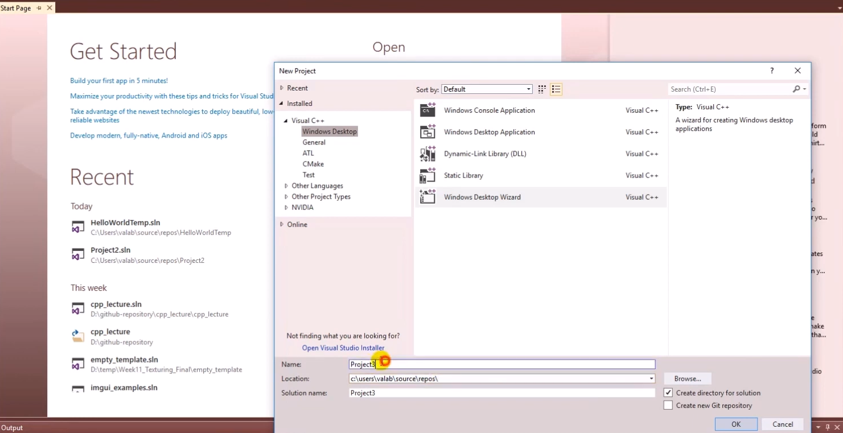Open imgui_examples.sln recent solution
Viewport: 843px width, 433px height.
pyautogui.click(x=124, y=387)
